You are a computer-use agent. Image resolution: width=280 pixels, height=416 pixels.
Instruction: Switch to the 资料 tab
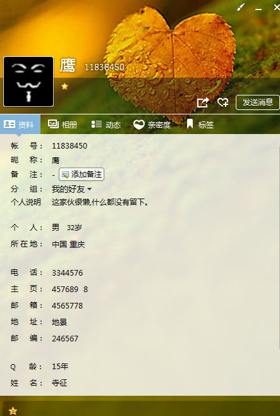[x=20, y=124]
